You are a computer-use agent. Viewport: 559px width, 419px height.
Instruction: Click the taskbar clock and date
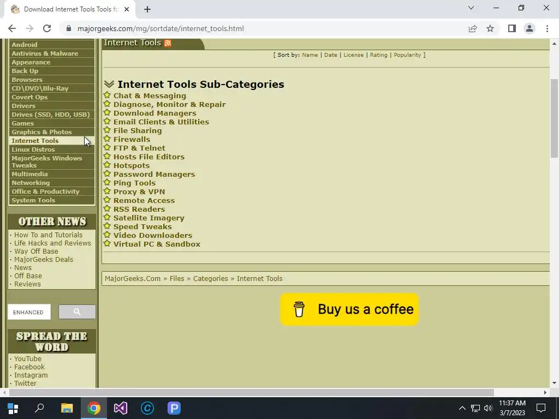coord(512,408)
